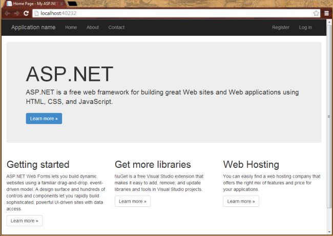Click the Getting started heading
The image size is (333, 236).
point(38,165)
